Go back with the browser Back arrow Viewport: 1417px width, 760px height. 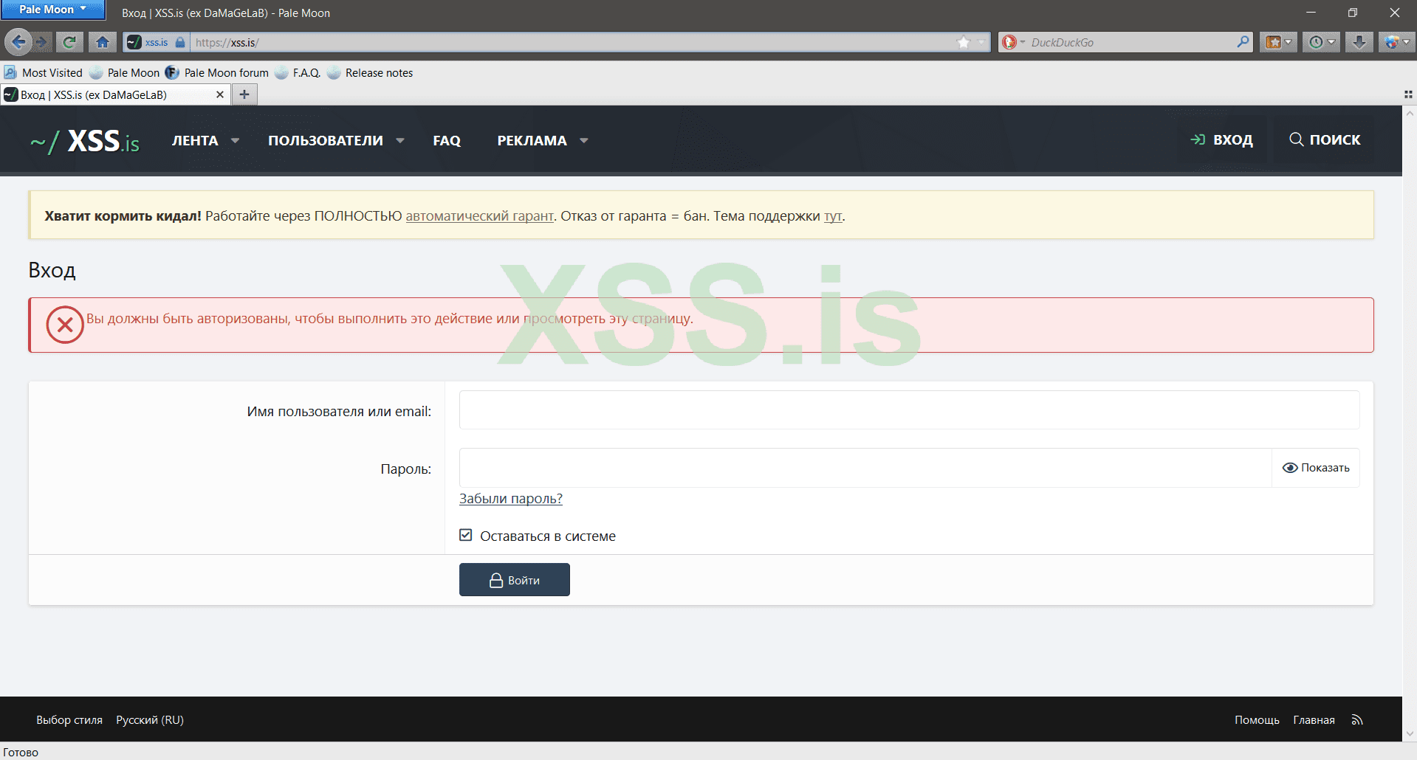click(18, 42)
